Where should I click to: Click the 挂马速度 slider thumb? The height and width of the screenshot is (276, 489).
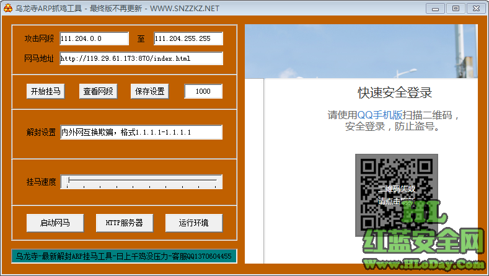(x=69, y=180)
